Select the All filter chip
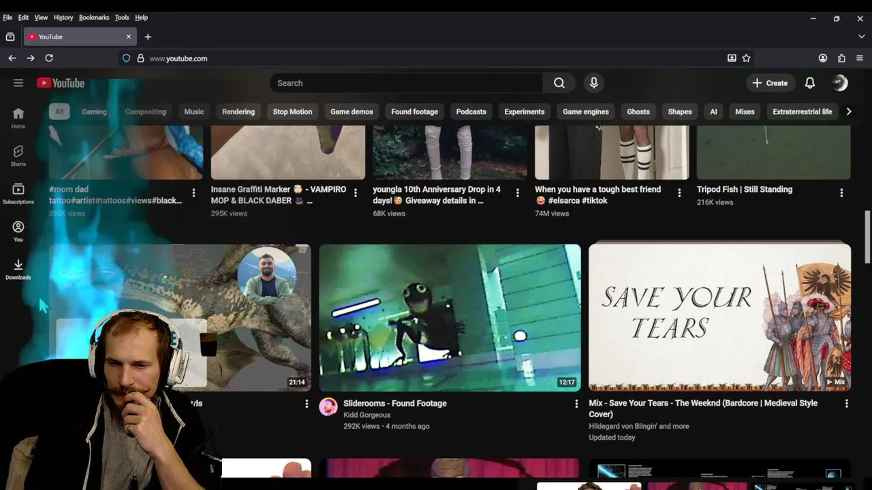872x490 pixels. [x=59, y=112]
